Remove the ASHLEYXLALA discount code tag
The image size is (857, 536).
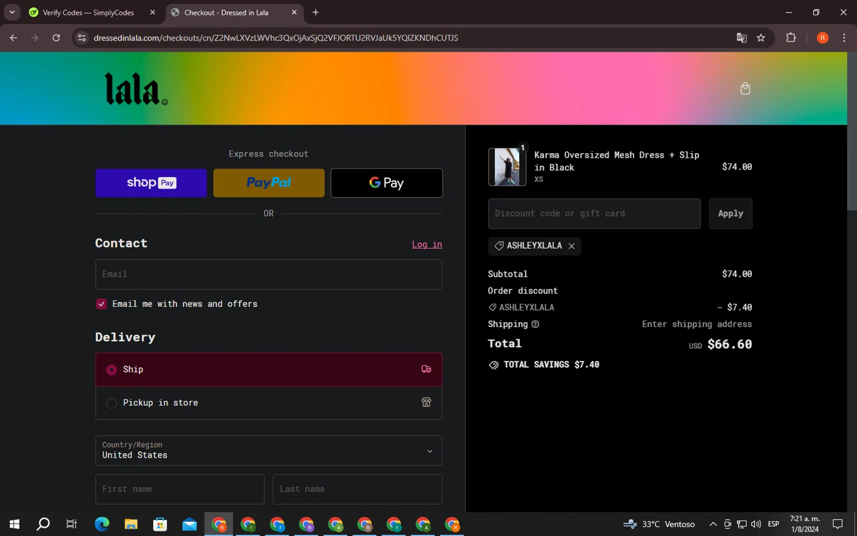[x=571, y=246]
